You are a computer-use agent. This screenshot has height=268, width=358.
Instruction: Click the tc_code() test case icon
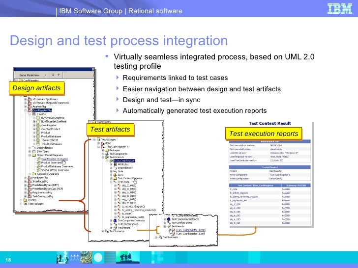pos(119,214)
